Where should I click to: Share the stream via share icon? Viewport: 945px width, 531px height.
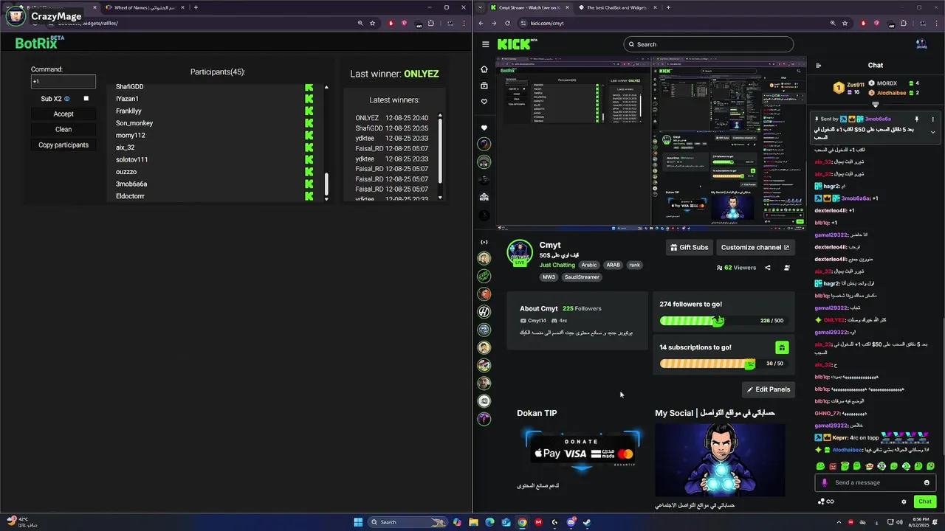coord(768,268)
